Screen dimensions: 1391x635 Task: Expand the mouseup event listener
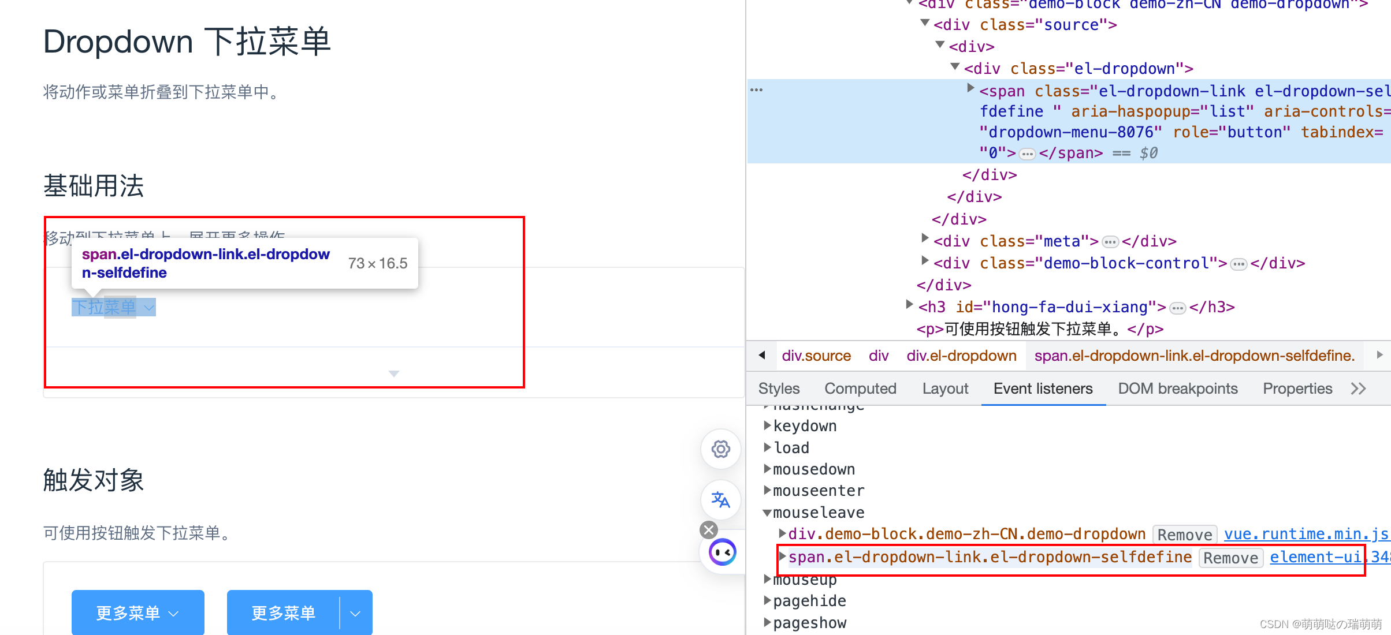tap(767, 579)
